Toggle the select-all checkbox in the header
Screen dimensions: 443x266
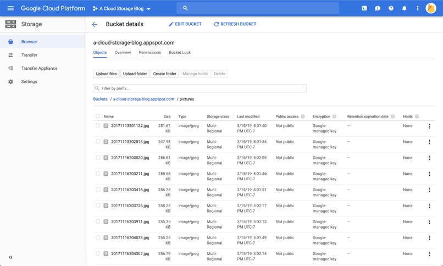pos(98,116)
